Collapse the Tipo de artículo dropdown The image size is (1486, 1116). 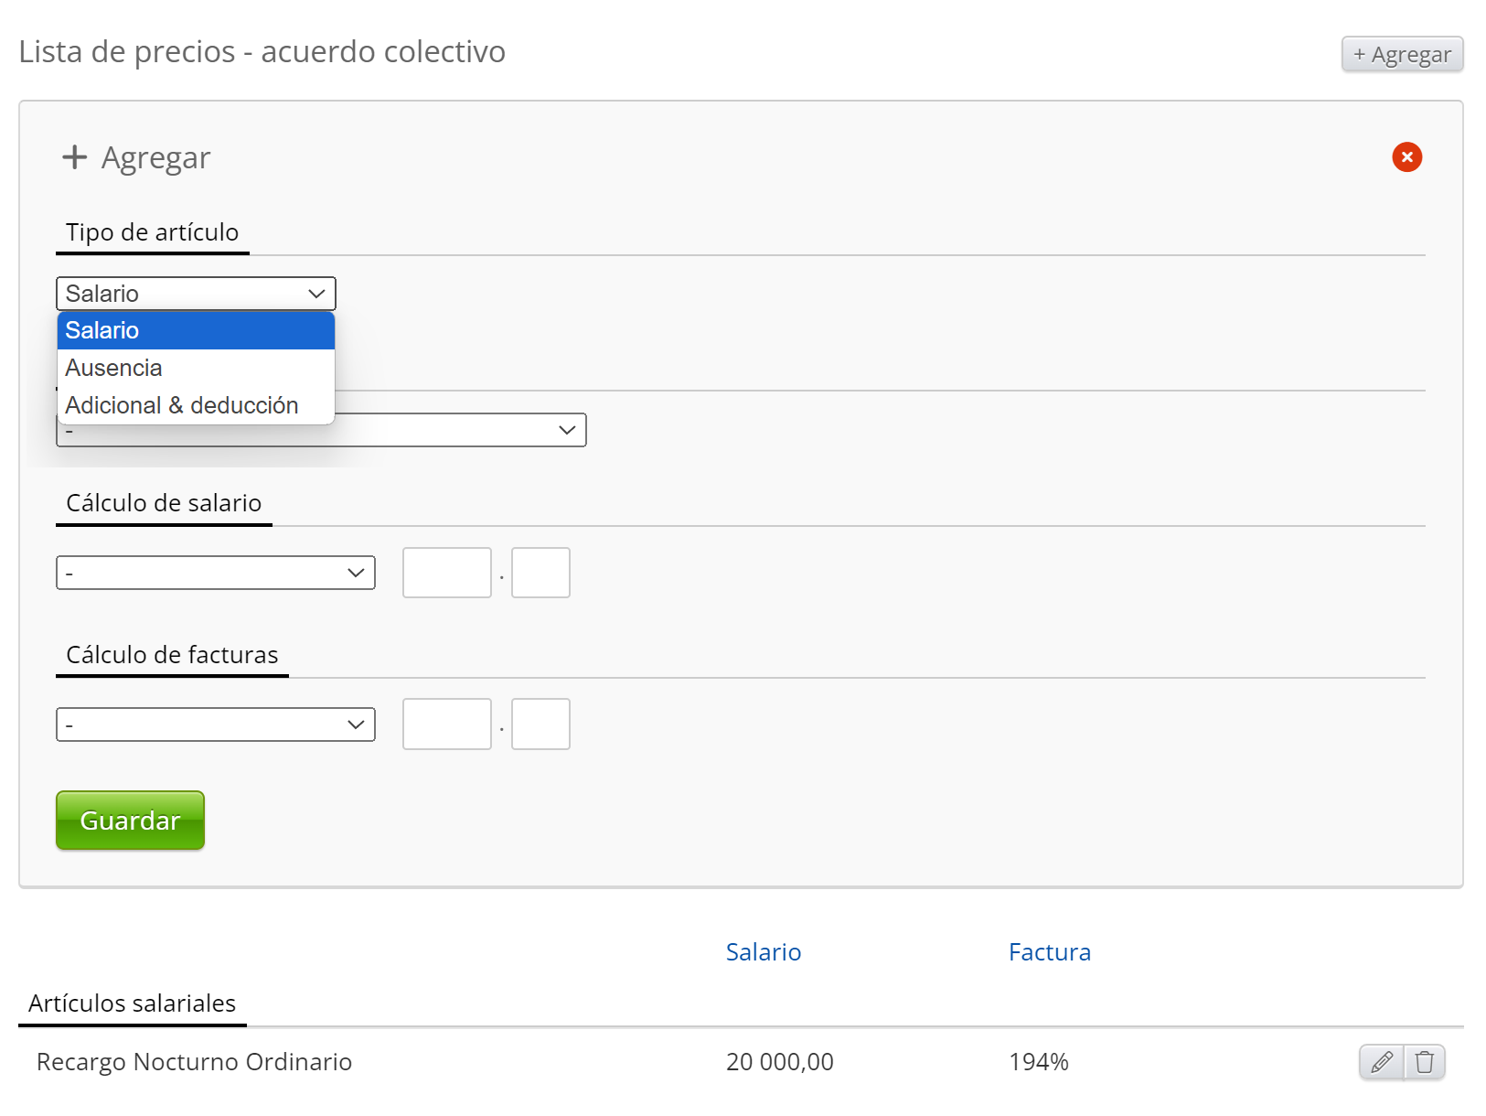click(196, 294)
